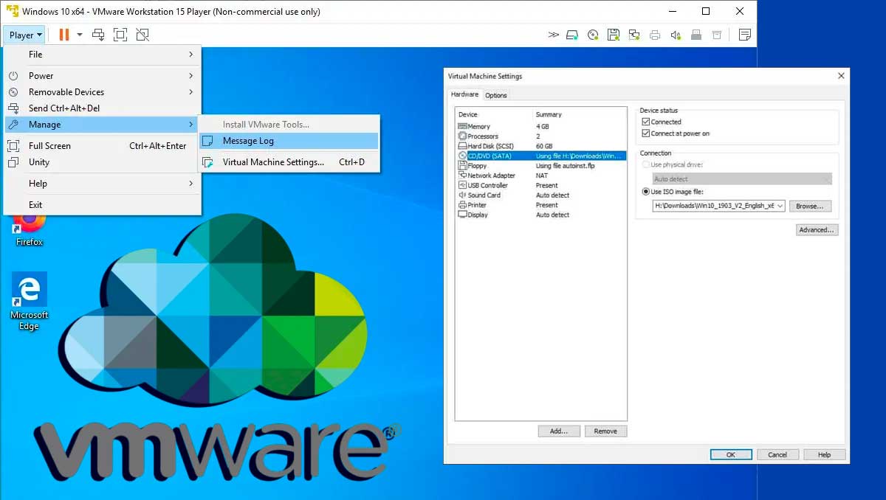Image resolution: width=886 pixels, height=500 pixels.
Task: Switch to the Options tab
Action: (x=496, y=94)
